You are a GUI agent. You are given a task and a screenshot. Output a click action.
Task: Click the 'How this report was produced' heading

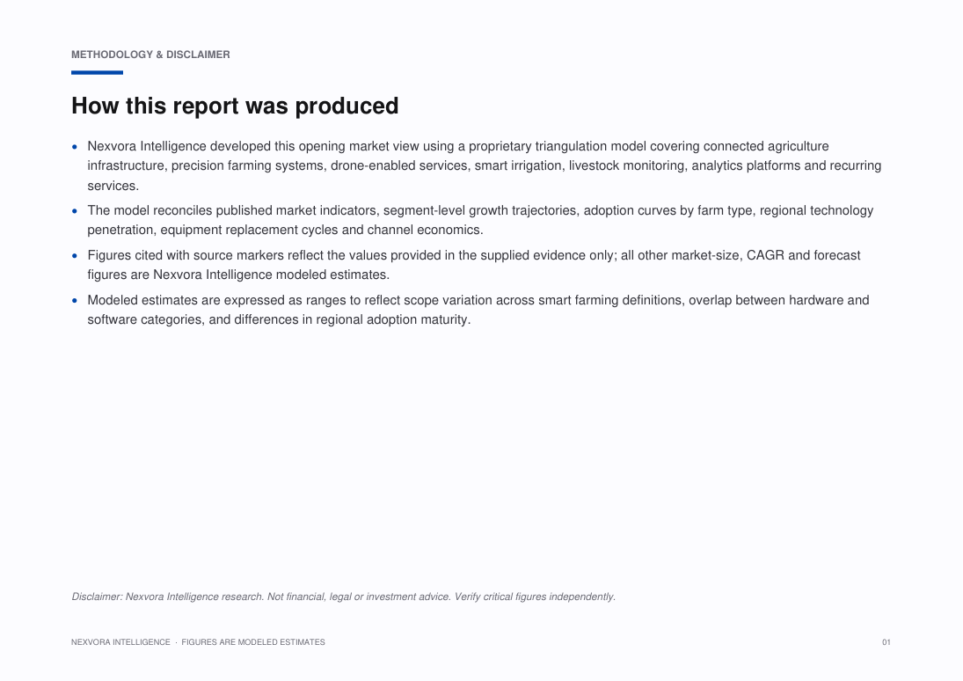235,106
